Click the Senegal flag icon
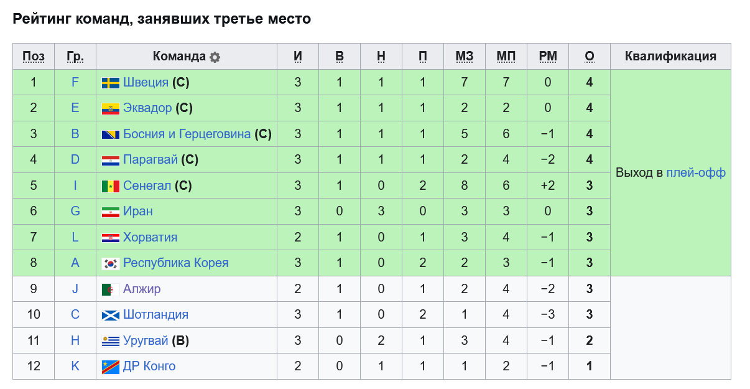750x389 pixels. click(111, 186)
